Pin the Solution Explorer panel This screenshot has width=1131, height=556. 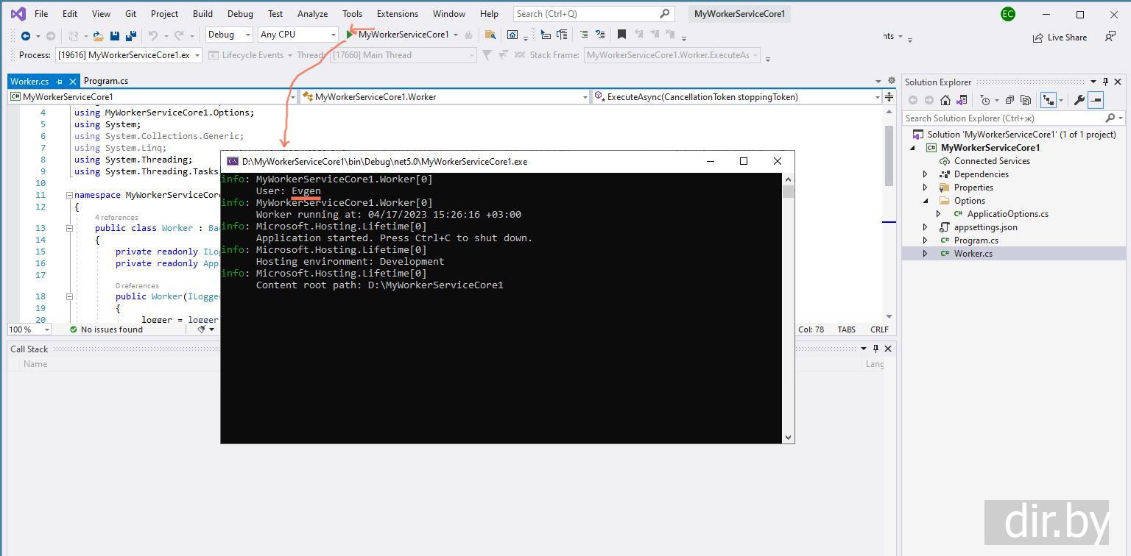[1105, 82]
